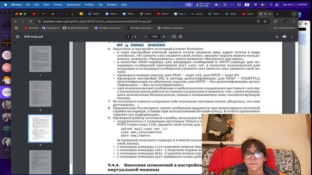Open the 175% zoom level field
Viewport: 312px width, 175px height.
point(155,37)
